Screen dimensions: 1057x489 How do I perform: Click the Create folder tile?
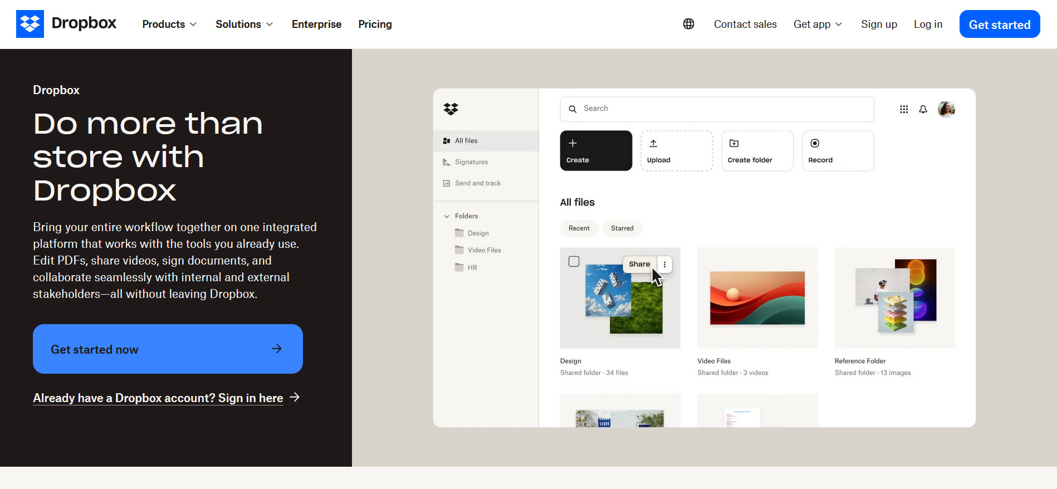click(x=757, y=150)
